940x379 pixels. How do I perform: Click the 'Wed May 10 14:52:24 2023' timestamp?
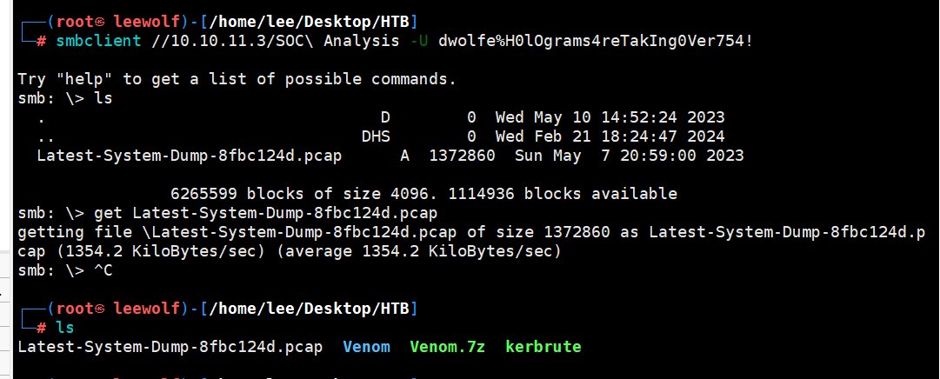(610, 117)
